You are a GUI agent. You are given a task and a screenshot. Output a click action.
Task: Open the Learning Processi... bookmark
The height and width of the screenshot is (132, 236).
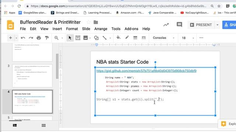click(97, 13)
